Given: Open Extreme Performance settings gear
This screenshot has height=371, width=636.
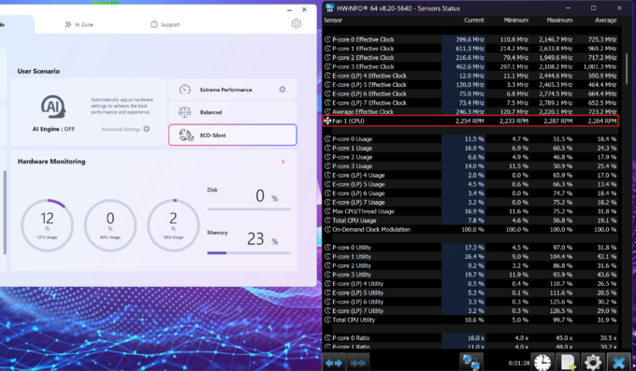Looking at the screenshot, I should pos(282,89).
